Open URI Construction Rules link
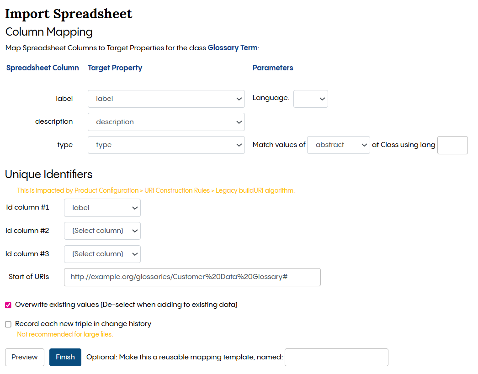Screen dimensions: 478x374 (177, 190)
